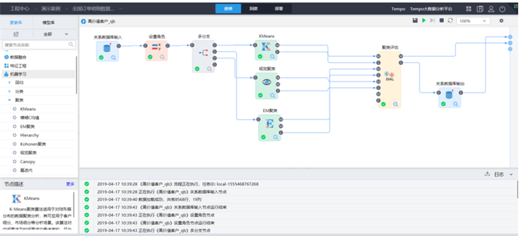The width and height of the screenshot is (520, 236).
Task: Open the 全部 filter dropdown
Action: pyautogui.click(x=56, y=34)
